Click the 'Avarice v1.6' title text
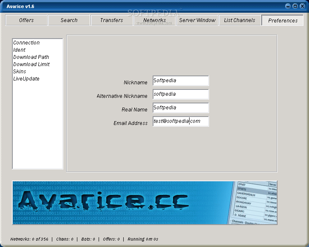Viewport: 309px width, 247px height. (x=20, y=6)
